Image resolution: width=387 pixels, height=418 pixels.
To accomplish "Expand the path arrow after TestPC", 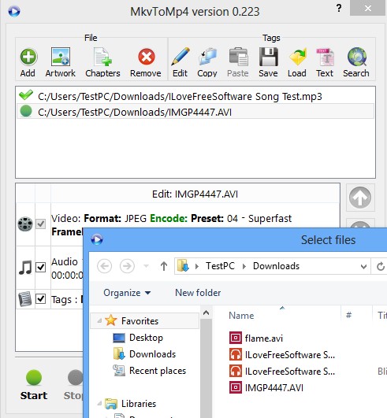I will click(244, 266).
